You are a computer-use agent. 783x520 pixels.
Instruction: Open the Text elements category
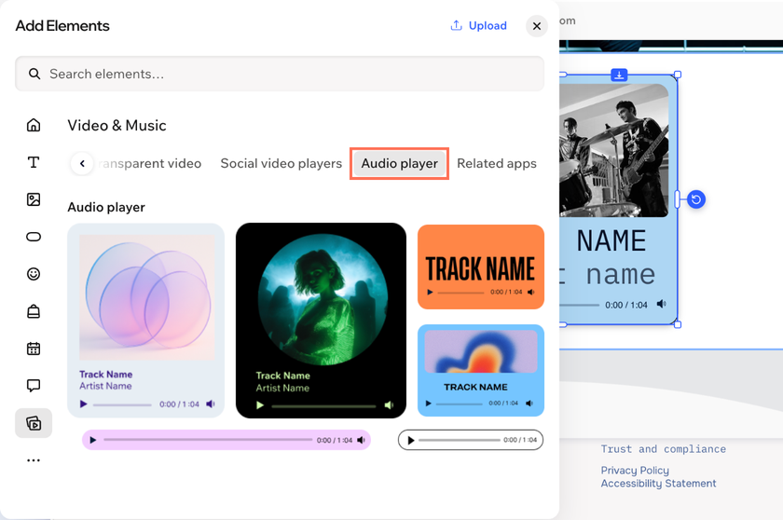[34, 162]
